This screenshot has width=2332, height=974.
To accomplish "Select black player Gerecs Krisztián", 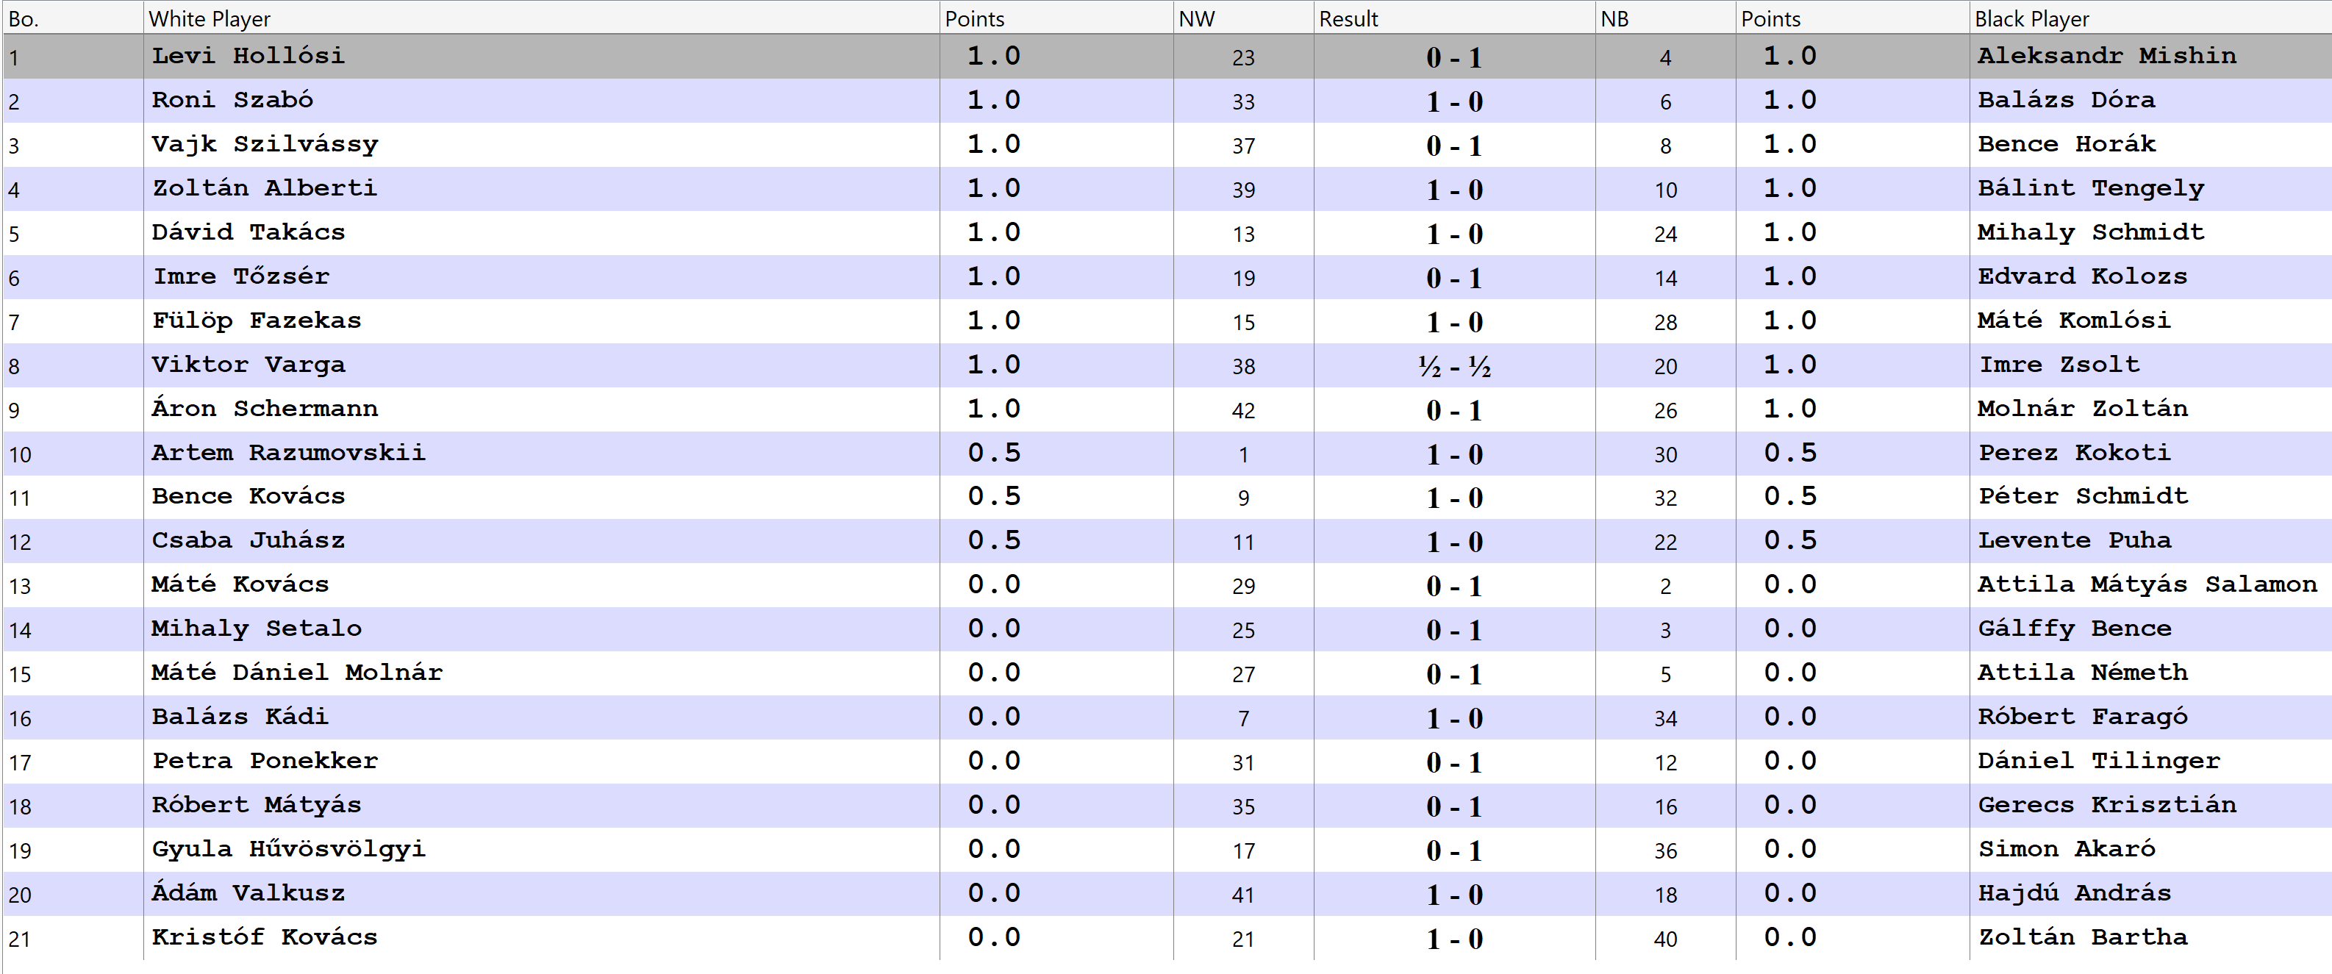I will click(x=2106, y=806).
